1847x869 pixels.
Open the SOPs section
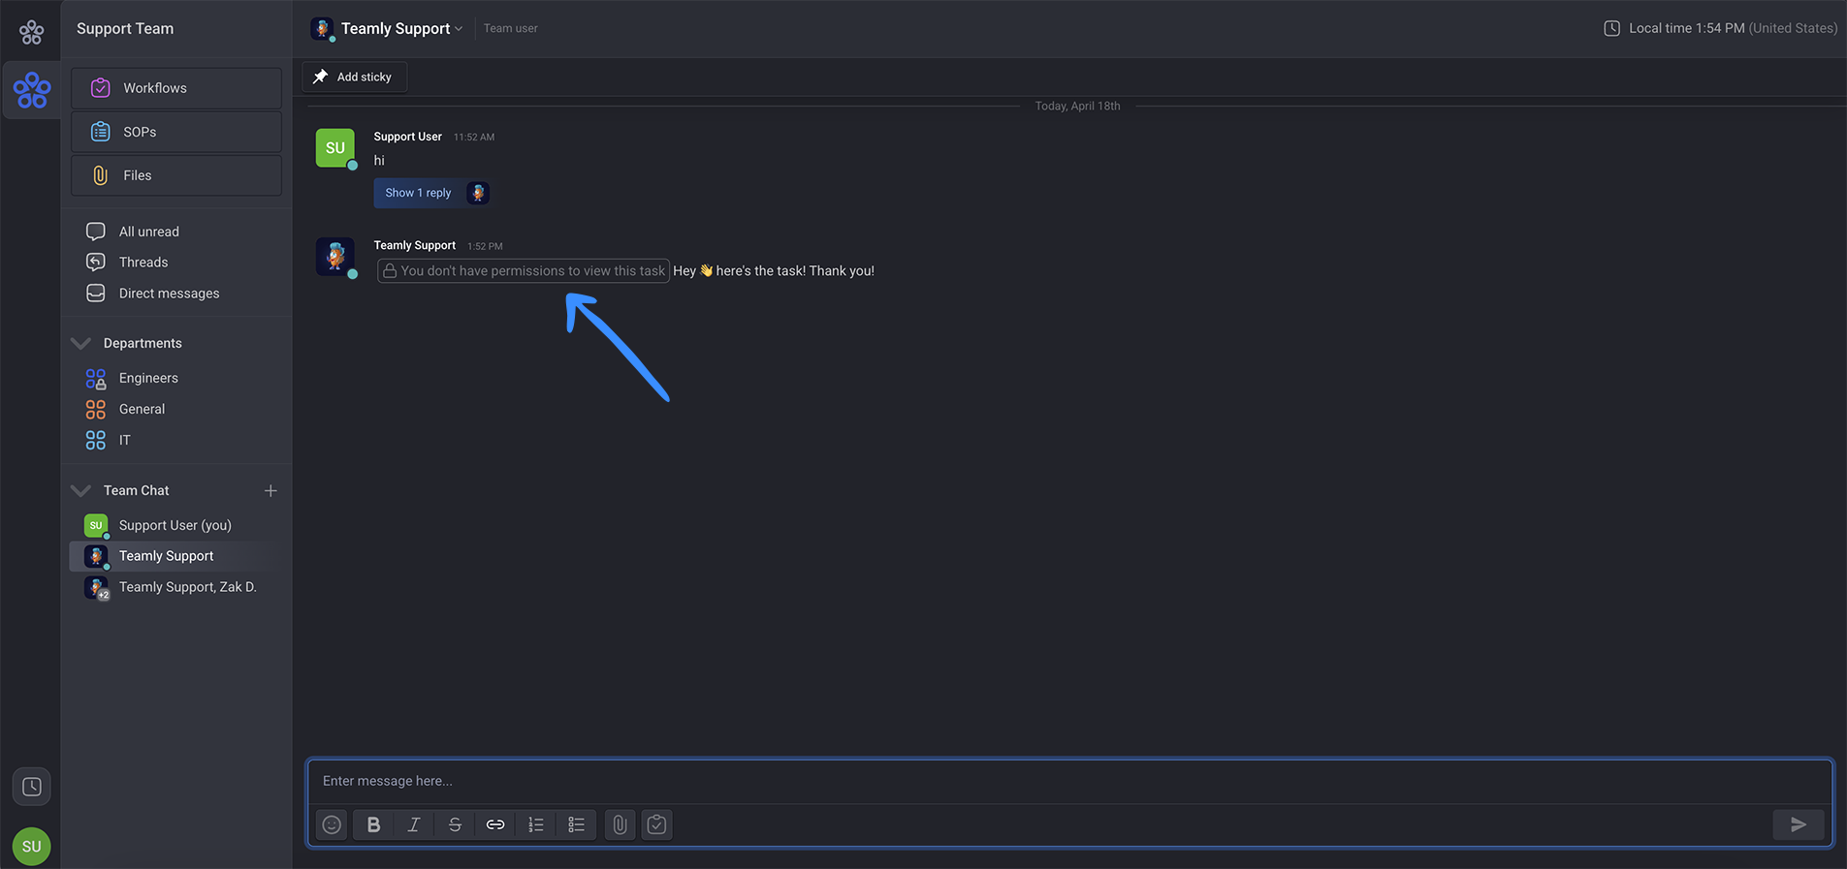click(176, 132)
